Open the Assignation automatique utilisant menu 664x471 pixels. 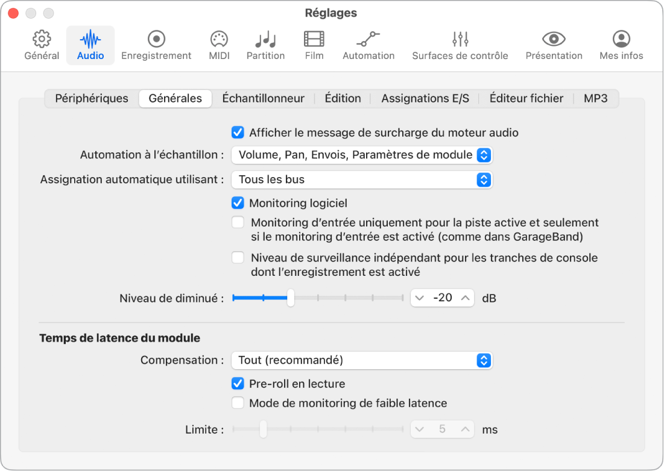point(362,179)
